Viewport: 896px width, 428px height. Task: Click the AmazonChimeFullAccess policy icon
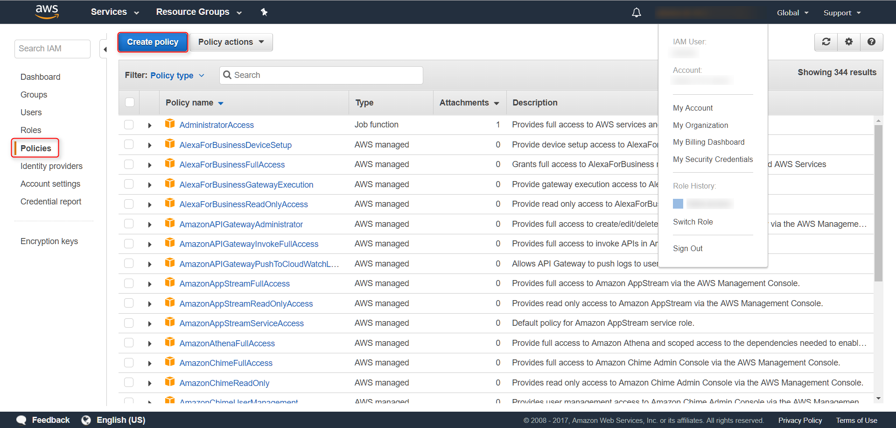(170, 362)
